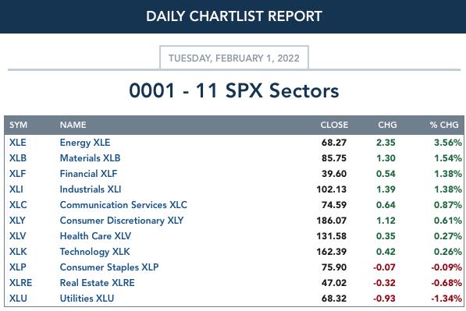Image resolution: width=466 pixels, height=311 pixels.
Task: Click the NAME column header
Action: tap(73, 125)
